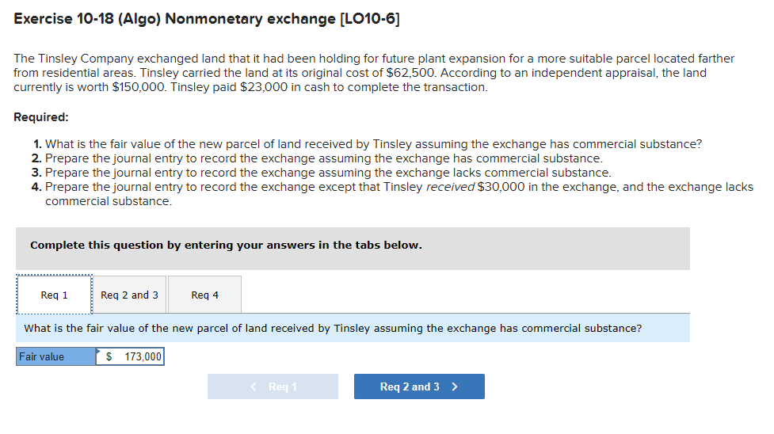The width and height of the screenshot is (774, 434).
Task: Click requirement 3 about lacking commercial substance
Action: (x=328, y=173)
